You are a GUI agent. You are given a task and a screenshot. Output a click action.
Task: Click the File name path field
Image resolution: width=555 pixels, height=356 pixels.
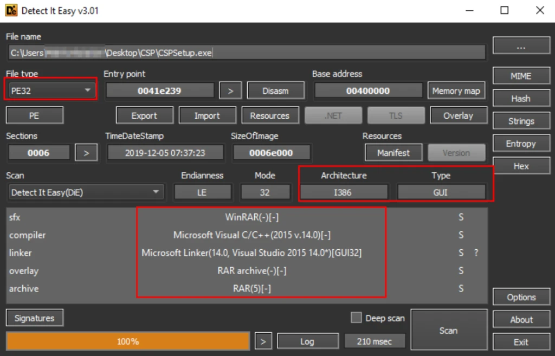tap(247, 53)
